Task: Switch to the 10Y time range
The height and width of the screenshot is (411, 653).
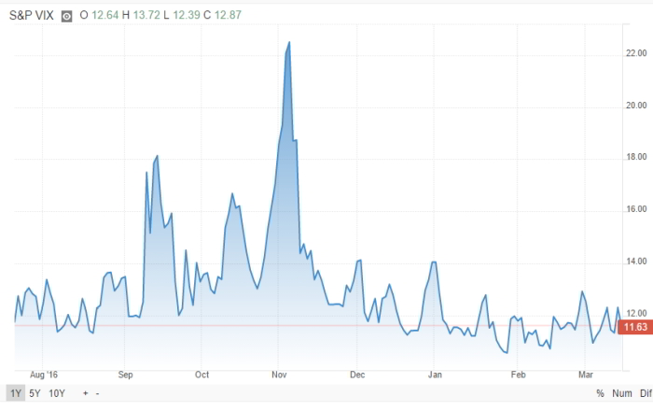Action: 57,393
